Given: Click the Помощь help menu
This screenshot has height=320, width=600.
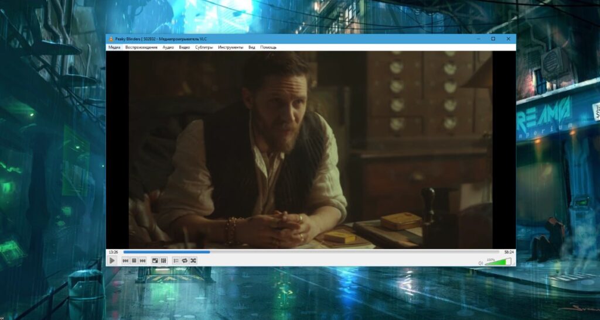Looking at the screenshot, I should point(268,47).
